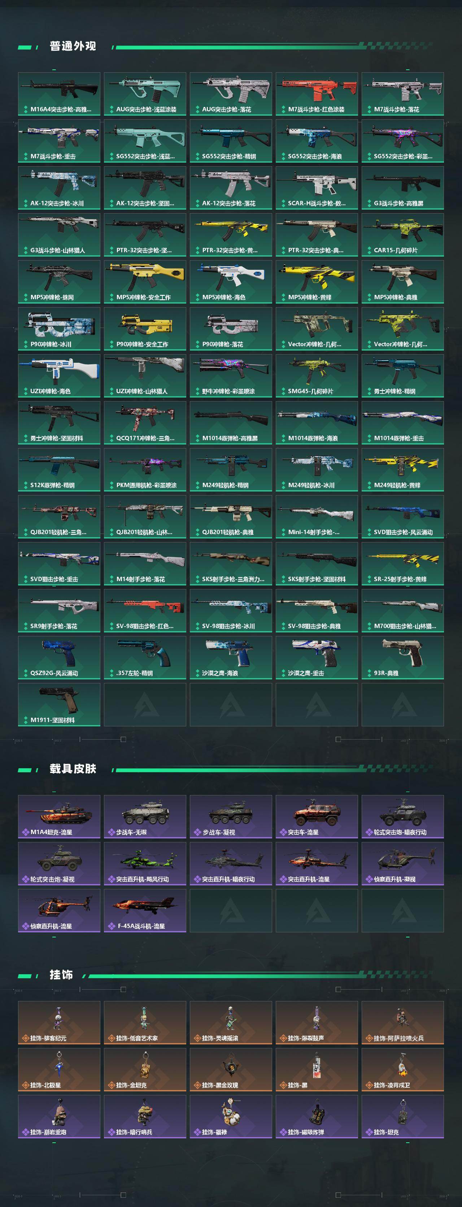
Task: Select the M1A4坦克-流星 vehicle skin
Action: [x=59, y=817]
